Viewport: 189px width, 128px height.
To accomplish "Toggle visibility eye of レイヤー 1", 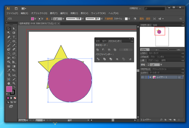I will pos(142,77).
